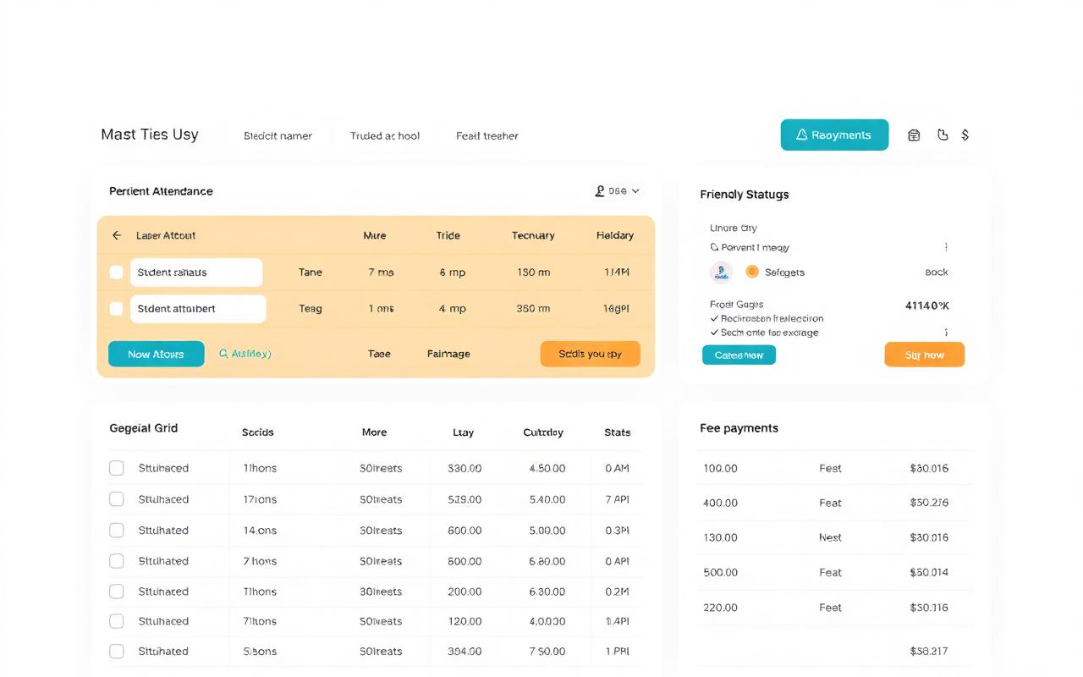Screen dimensions: 1083x677
Task: Click the orange Say now button
Action: click(924, 355)
